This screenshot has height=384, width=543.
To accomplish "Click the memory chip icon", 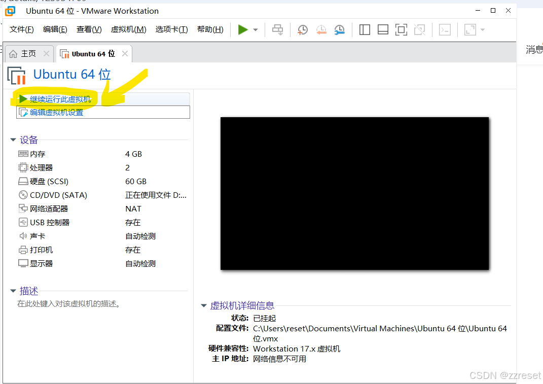I will [x=23, y=154].
